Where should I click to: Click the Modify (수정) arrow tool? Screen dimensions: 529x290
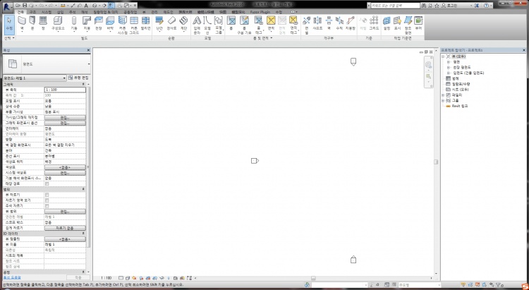coord(7,24)
